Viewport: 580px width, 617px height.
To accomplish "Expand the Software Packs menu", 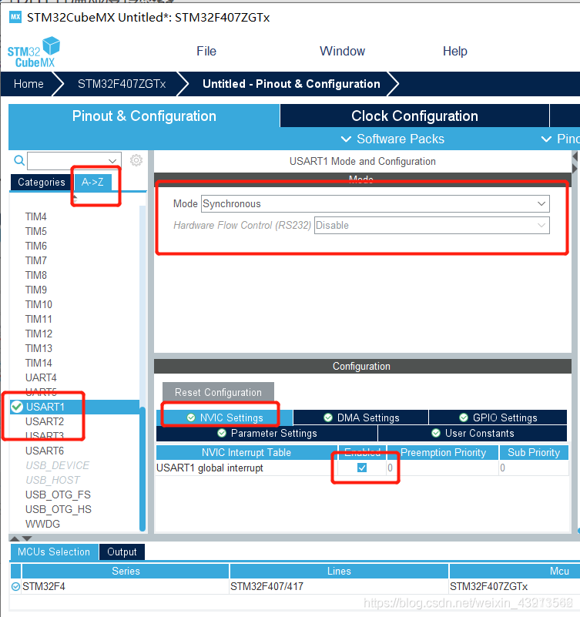I will [x=392, y=139].
